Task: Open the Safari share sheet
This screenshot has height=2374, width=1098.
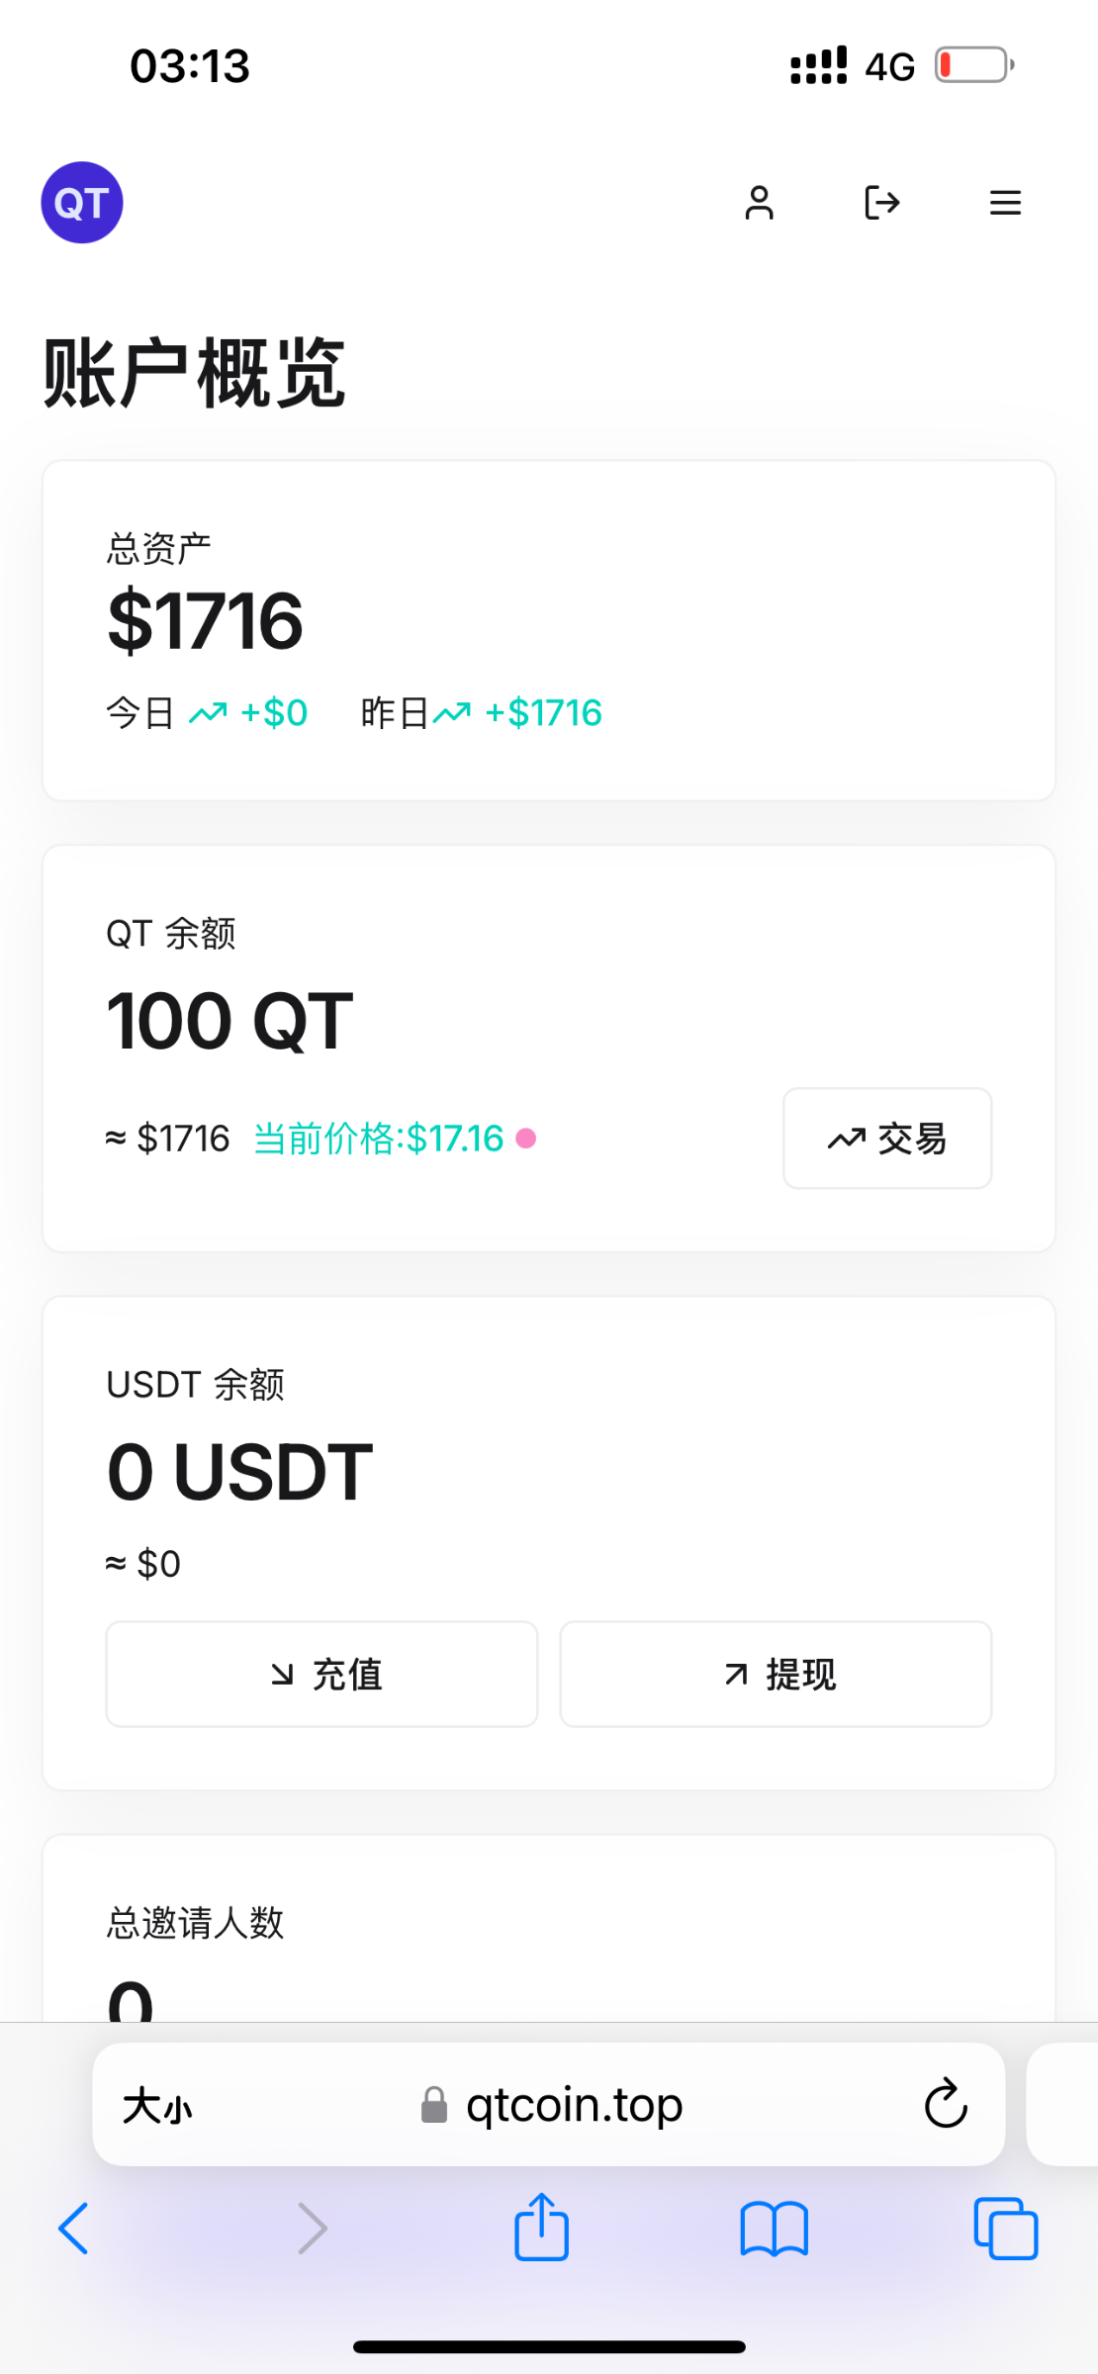Action: point(541,2227)
